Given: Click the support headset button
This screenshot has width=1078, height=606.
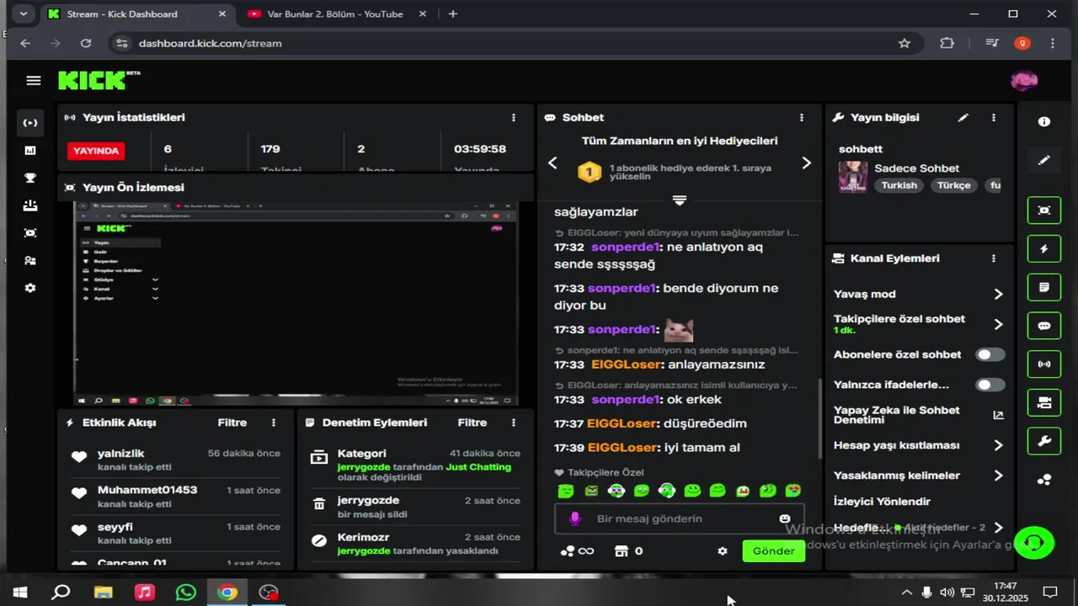Looking at the screenshot, I should [x=1035, y=543].
